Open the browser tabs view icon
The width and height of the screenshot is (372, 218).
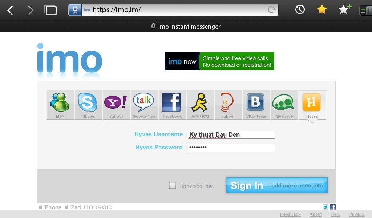(50, 10)
